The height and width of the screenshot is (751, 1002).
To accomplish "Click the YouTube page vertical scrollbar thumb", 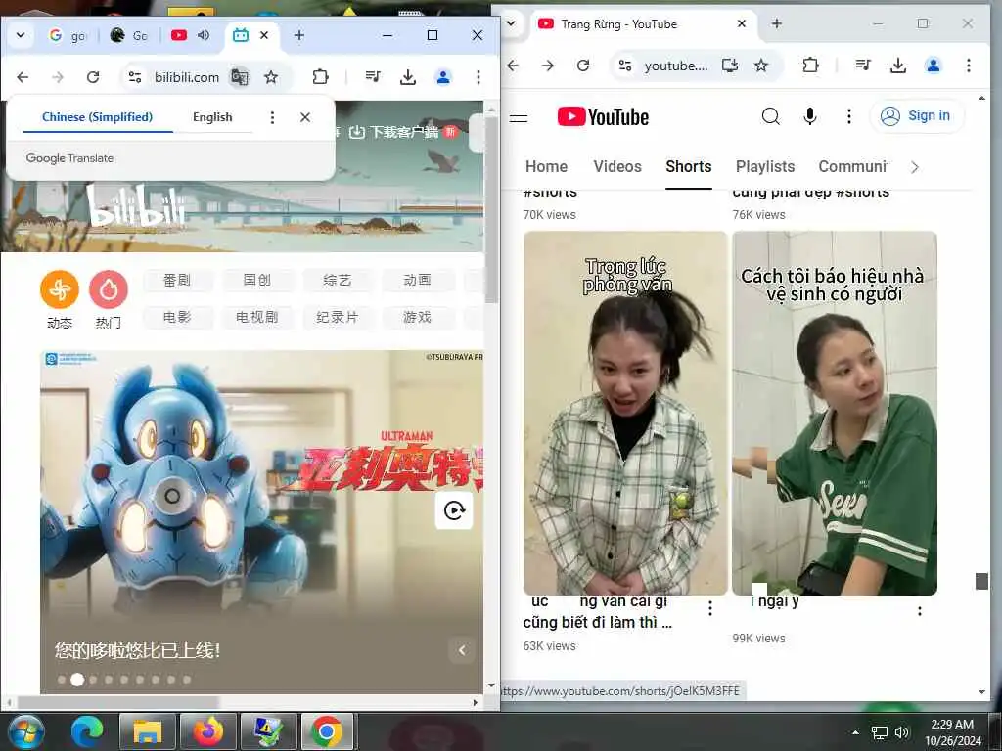I will pyautogui.click(x=981, y=581).
